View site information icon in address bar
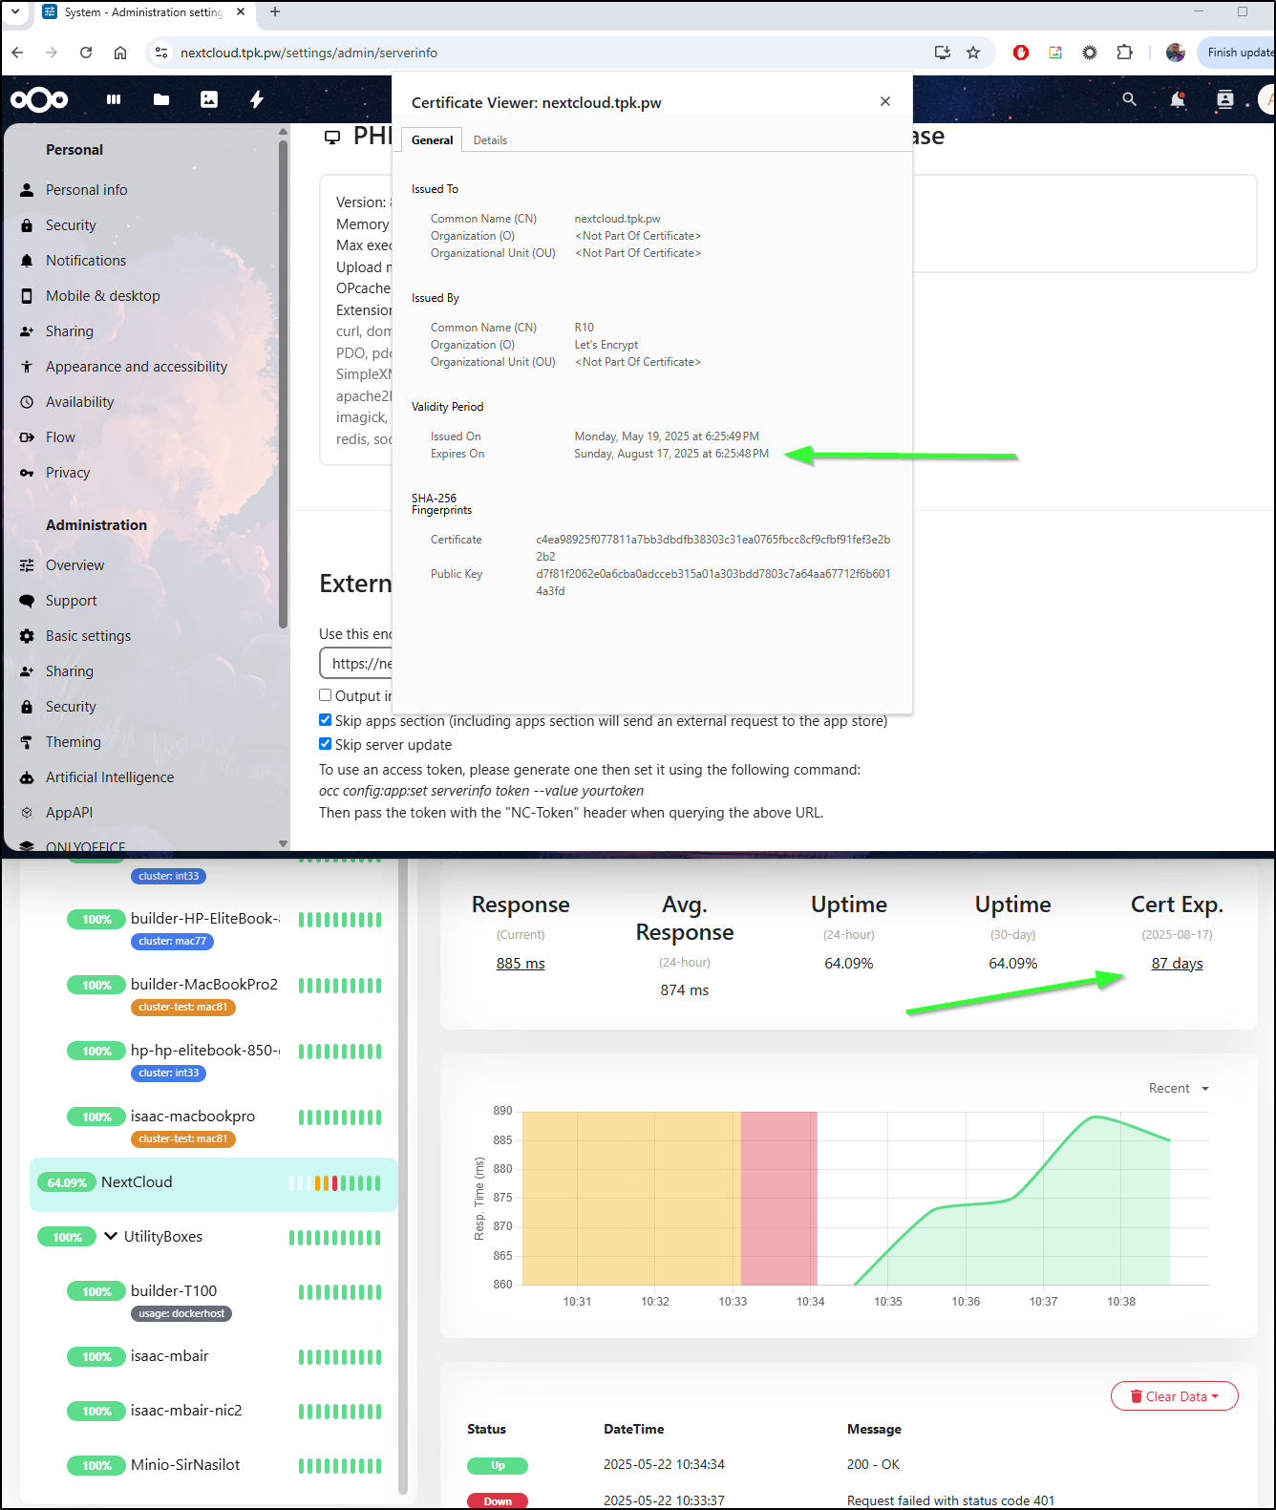1276x1510 pixels. tap(161, 53)
